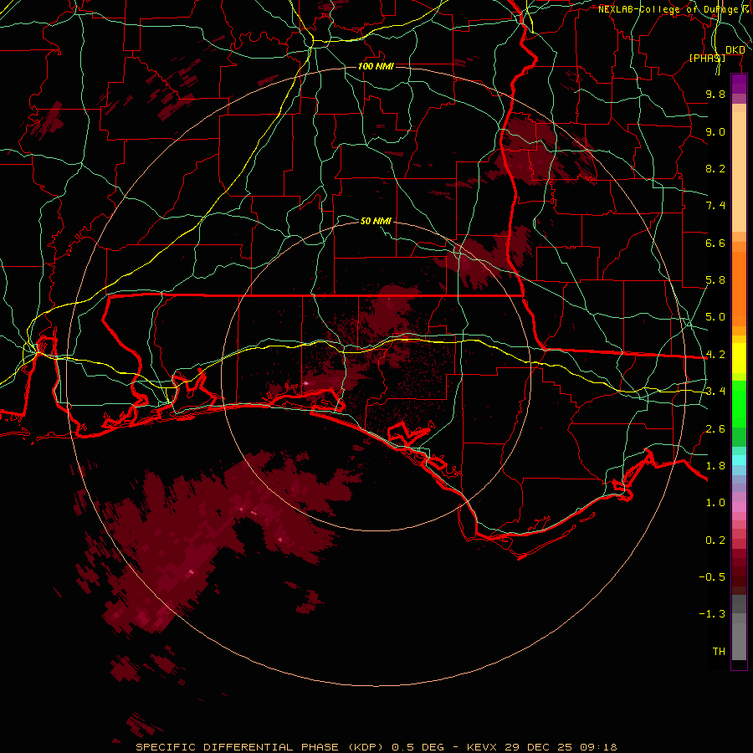Click the 'DKD' label above the legend
This screenshot has width=753, height=753.
click(x=735, y=50)
